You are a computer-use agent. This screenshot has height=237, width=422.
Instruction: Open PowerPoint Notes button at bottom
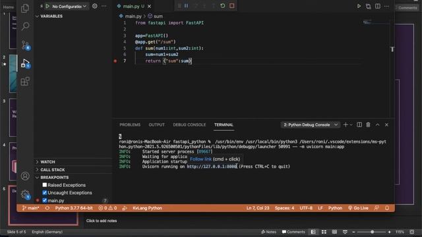click(x=268, y=232)
